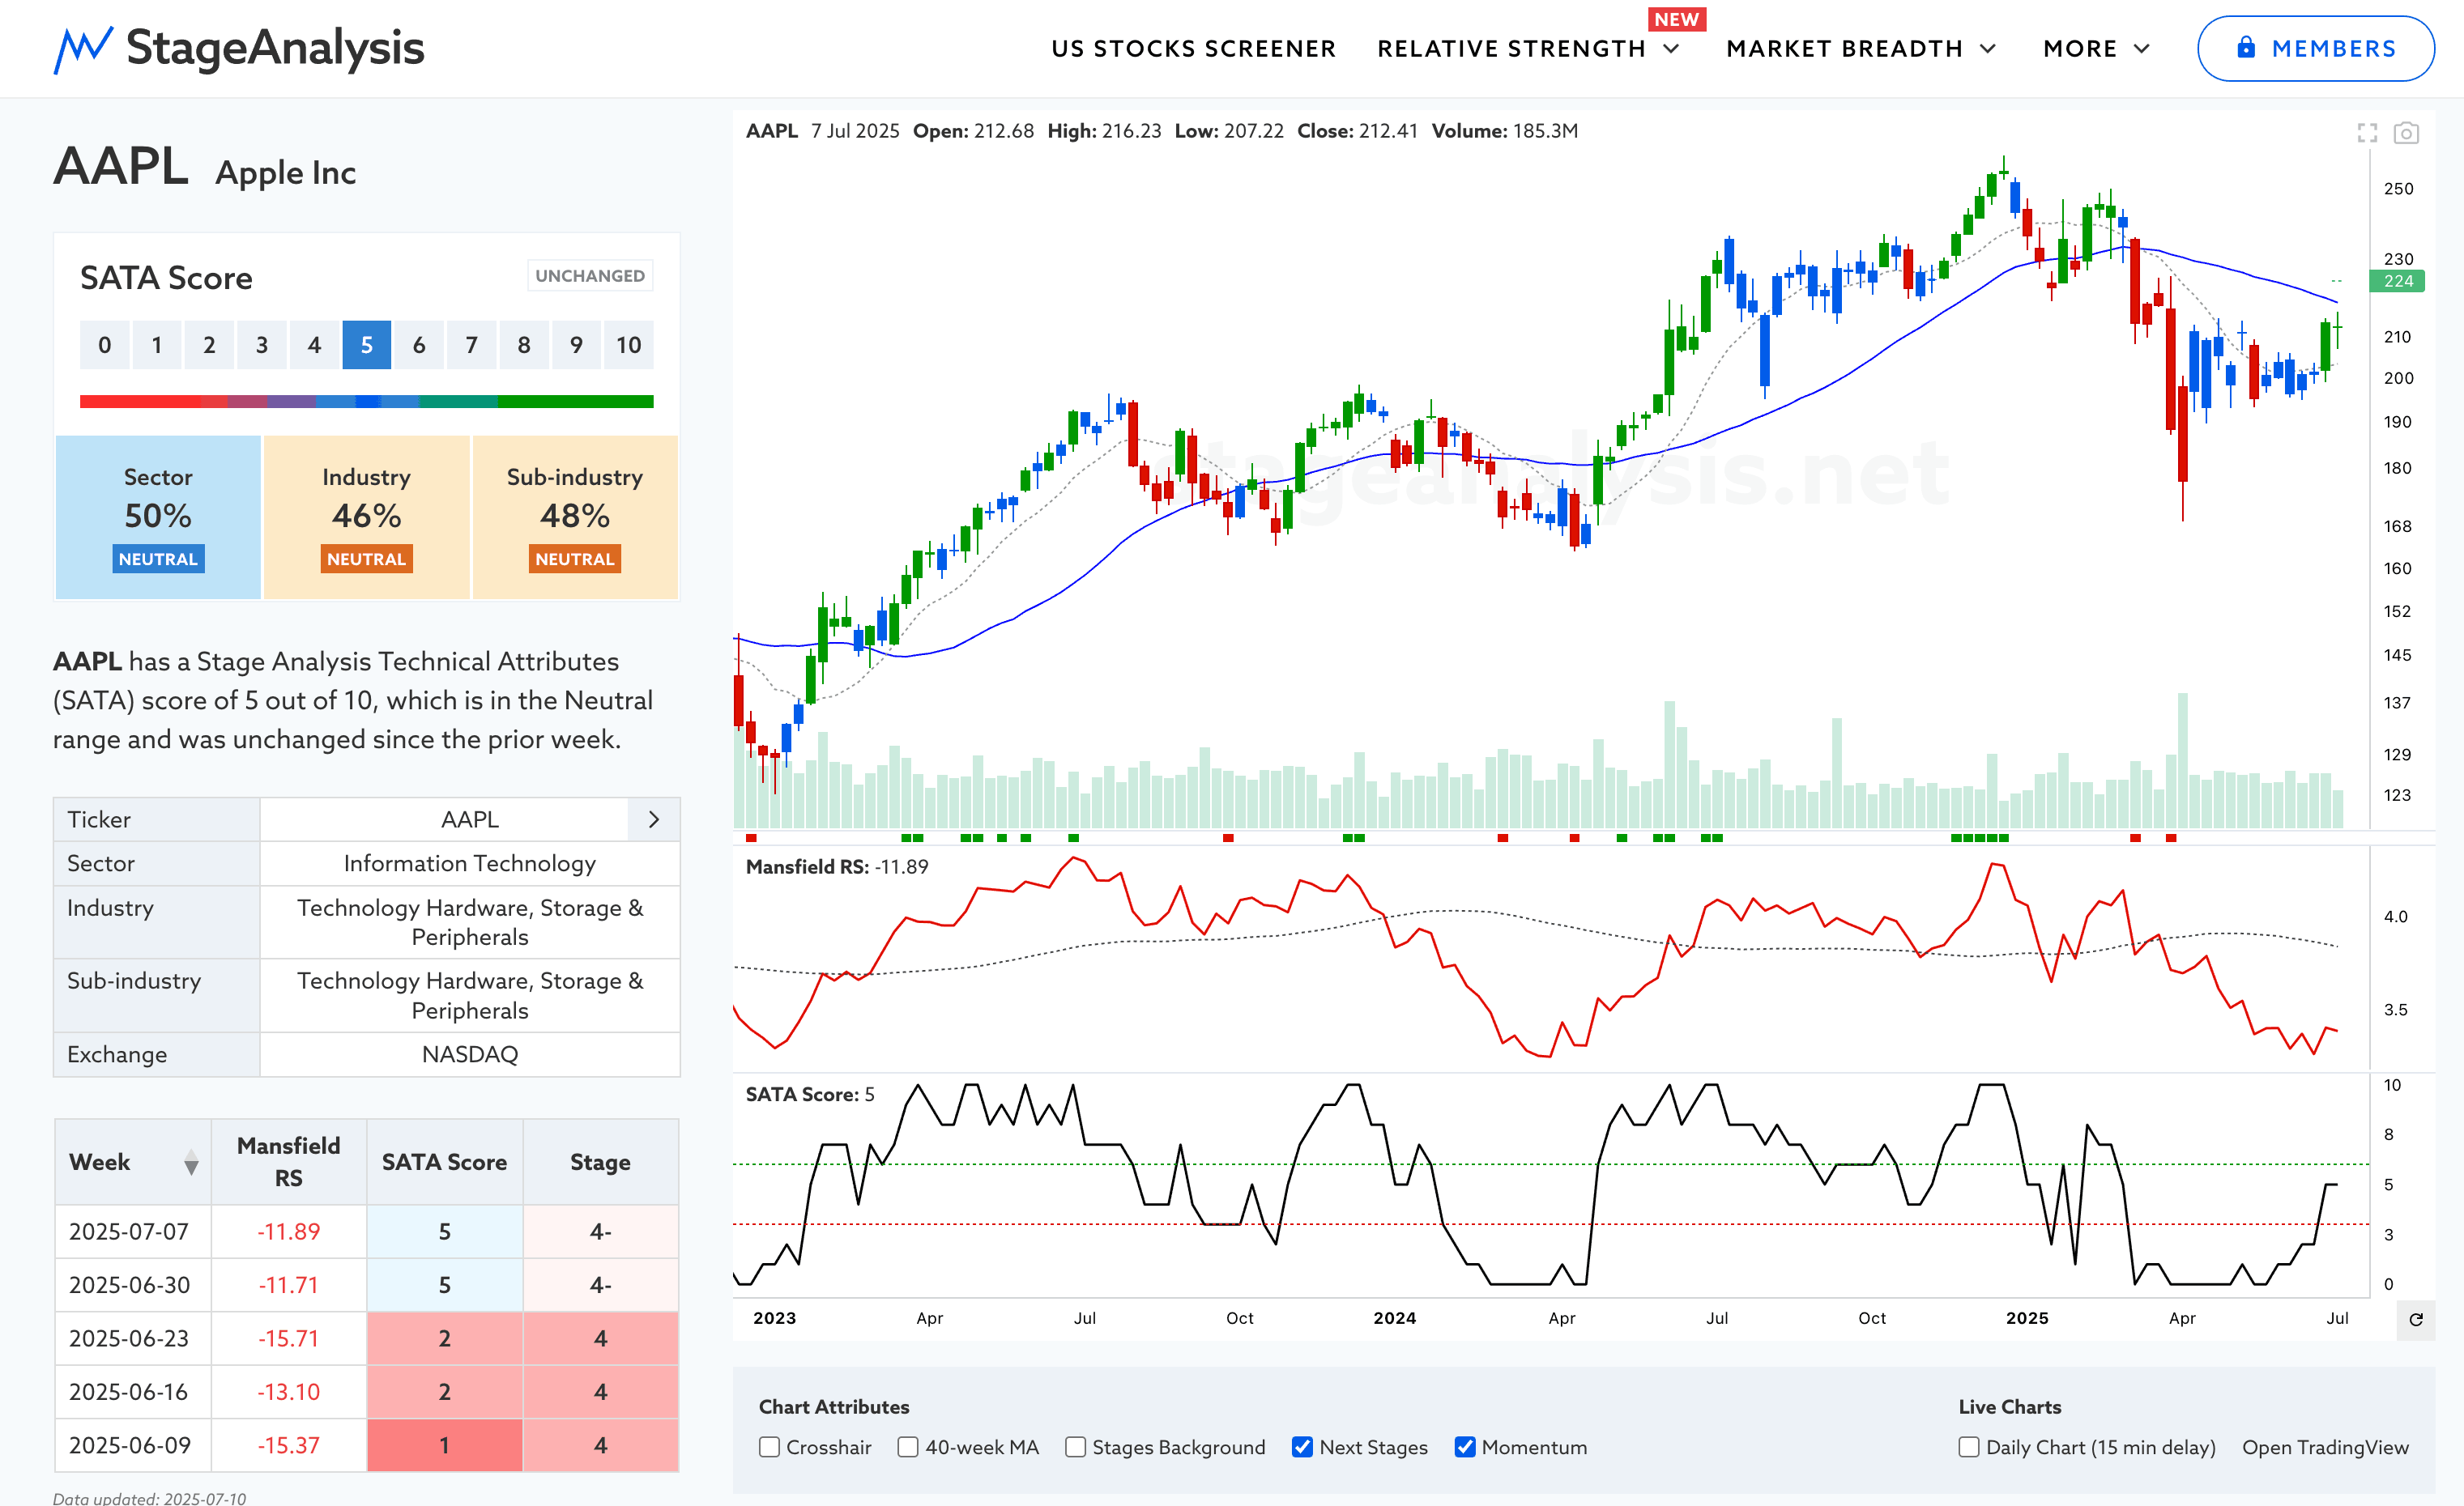Enable the 40-week MA checkbox
Image resolution: width=2464 pixels, height=1506 pixels.
click(x=908, y=1447)
